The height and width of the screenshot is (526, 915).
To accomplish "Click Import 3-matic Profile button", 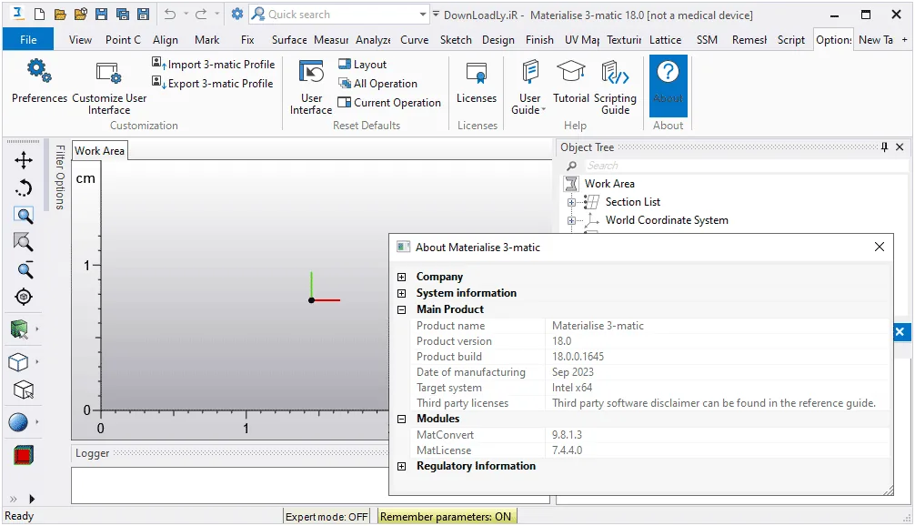I will coord(214,65).
